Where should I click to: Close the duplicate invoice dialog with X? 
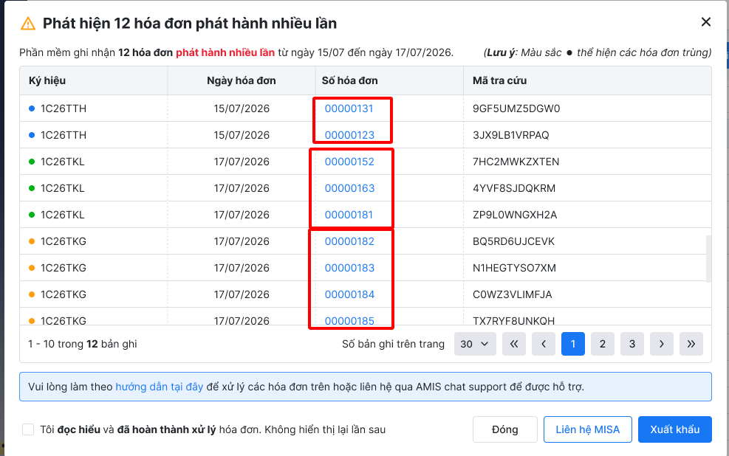pyautogui.click(x=706, y=22)
